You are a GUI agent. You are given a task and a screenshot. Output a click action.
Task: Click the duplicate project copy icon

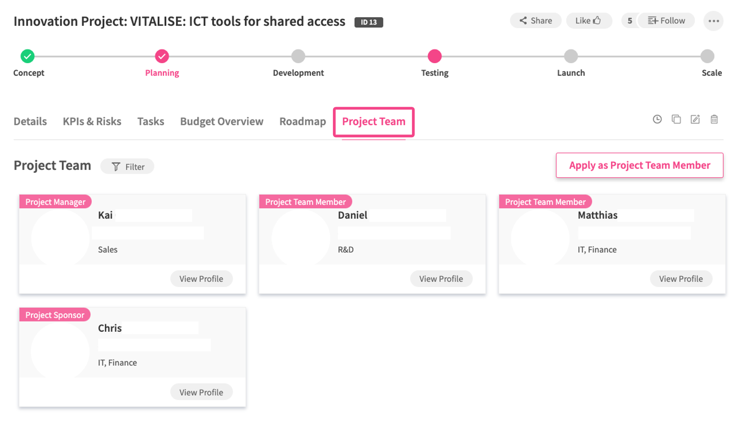click(676, 120)
